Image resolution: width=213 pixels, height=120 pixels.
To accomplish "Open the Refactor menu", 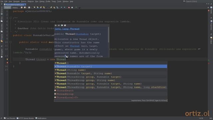I will pyautogui.click(x=31, y=1).
